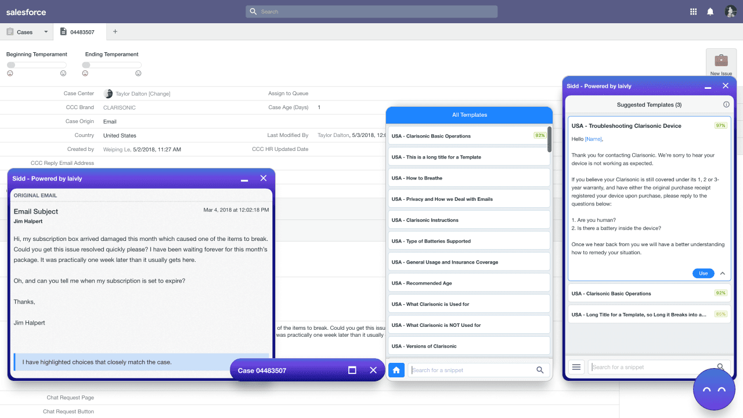Select USA - How to Breathe template

point(468,178)
